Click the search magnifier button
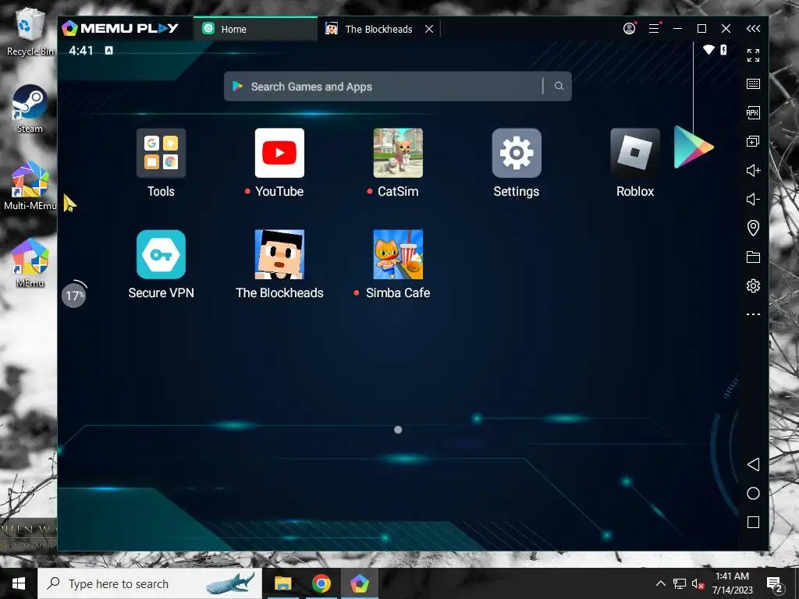The width and height of the screenshot is (799, 599). click(559, 86)
